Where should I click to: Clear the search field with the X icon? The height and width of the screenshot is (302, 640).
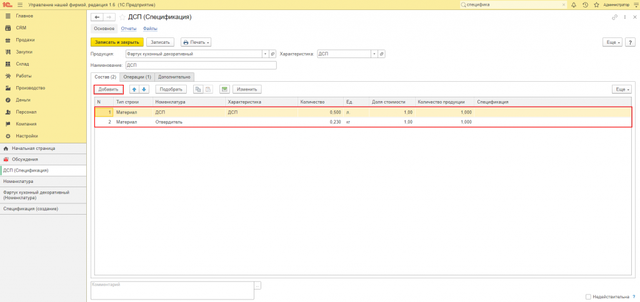[564, 4]
